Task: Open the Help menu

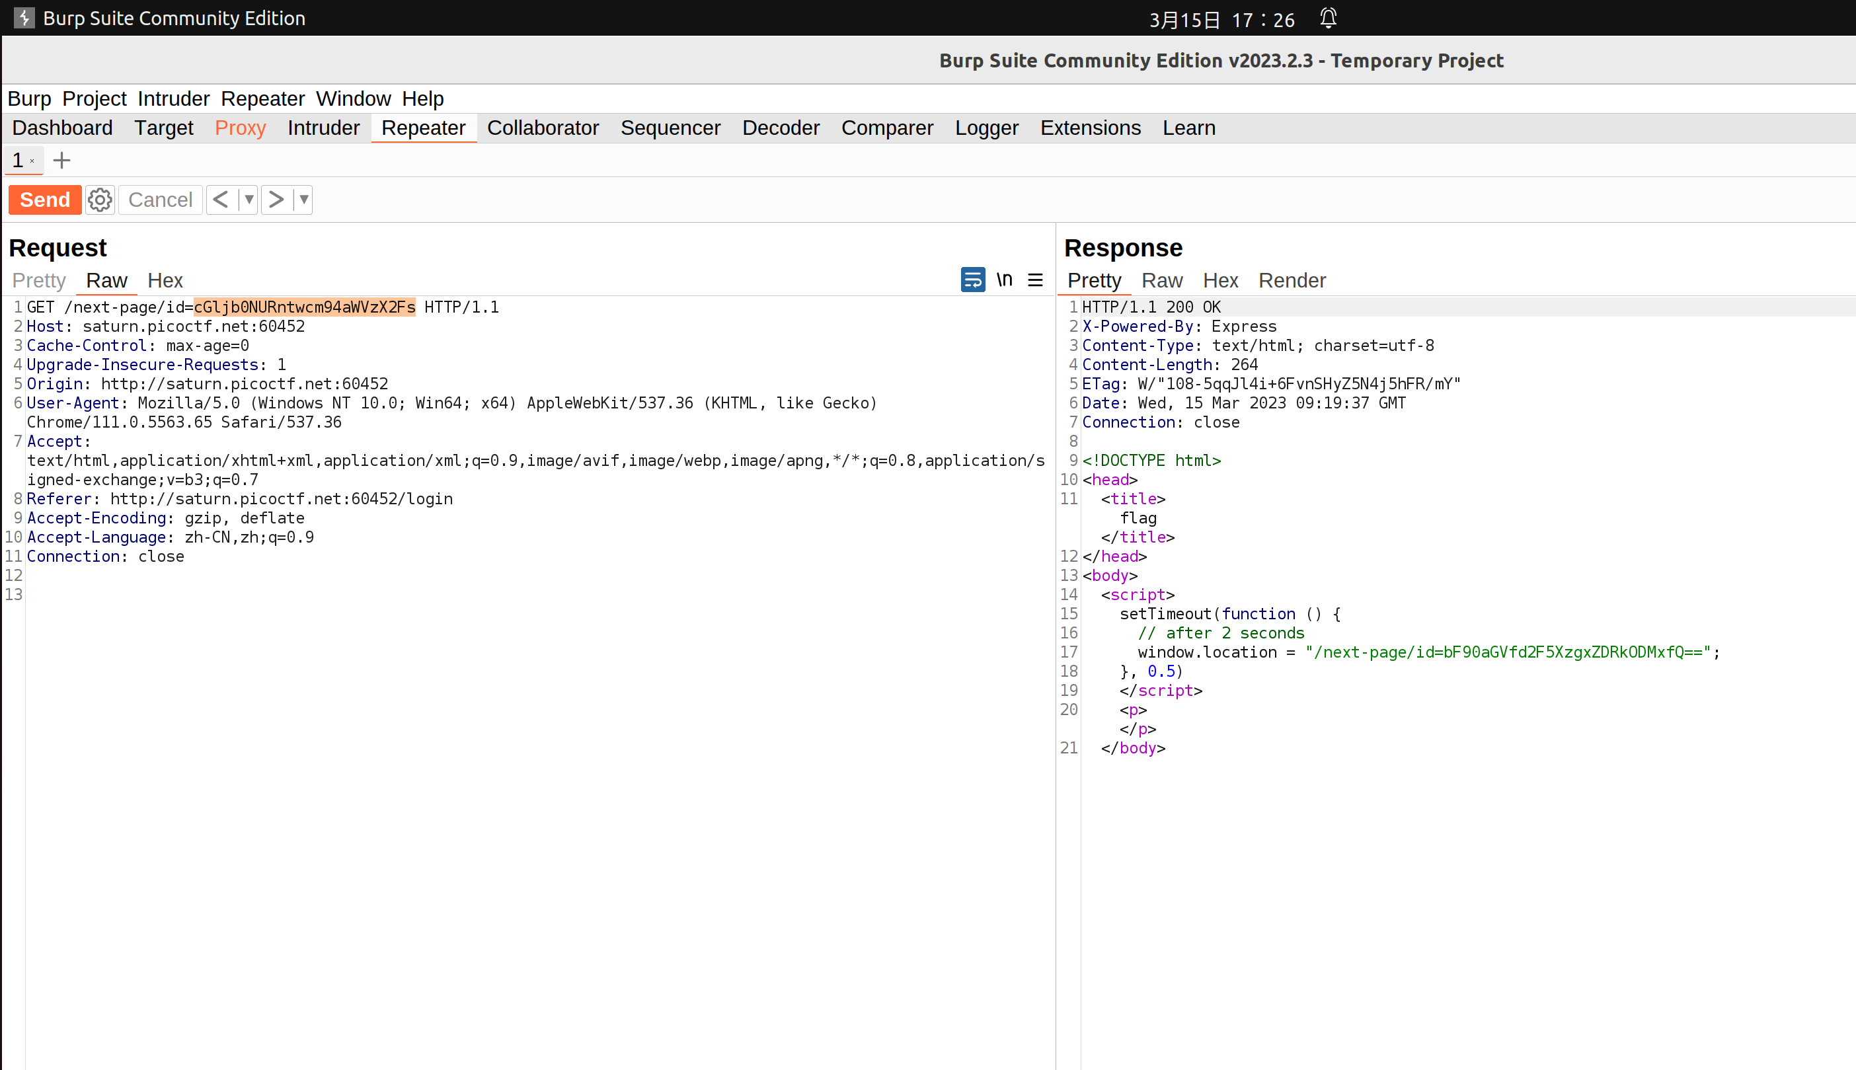Action: click(x=423, y=98)
